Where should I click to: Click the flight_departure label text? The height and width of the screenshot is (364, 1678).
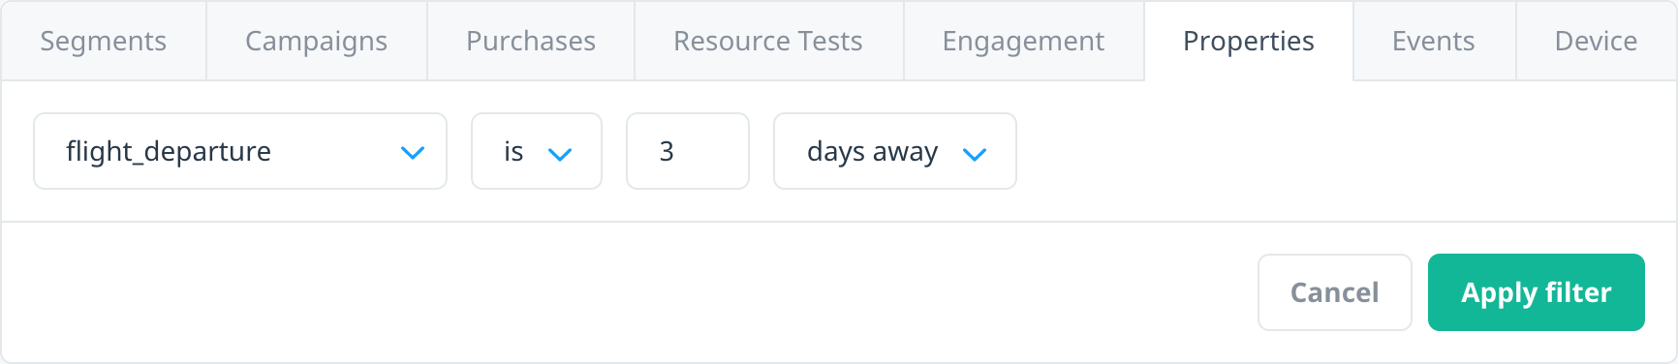(x=169, y=152)
